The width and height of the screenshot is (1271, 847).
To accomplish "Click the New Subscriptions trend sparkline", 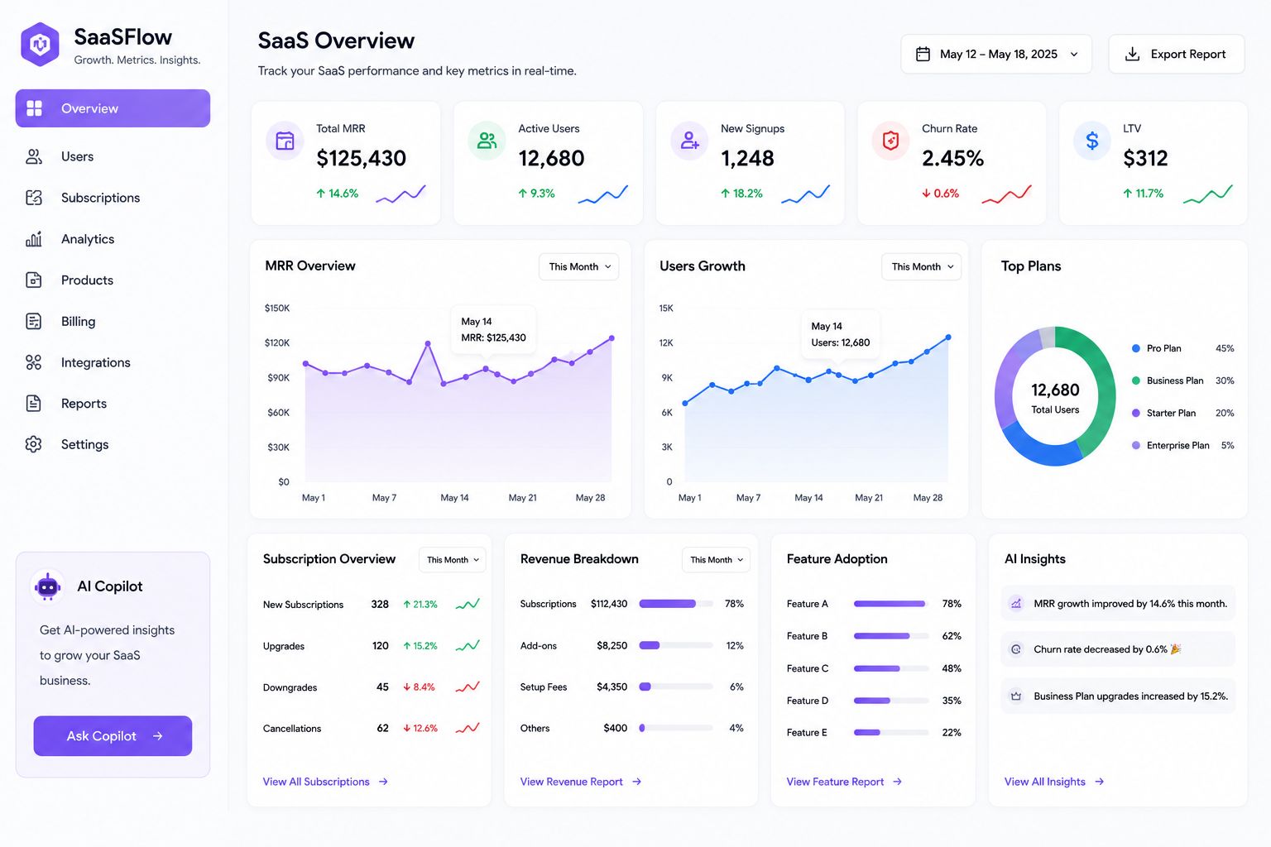I will point(468,605).
